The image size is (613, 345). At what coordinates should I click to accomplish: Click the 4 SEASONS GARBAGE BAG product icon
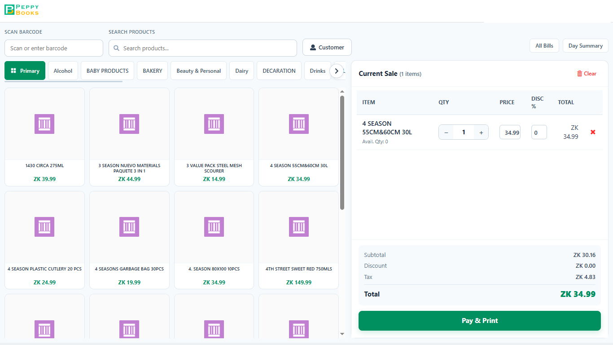[x=129, y=227]
